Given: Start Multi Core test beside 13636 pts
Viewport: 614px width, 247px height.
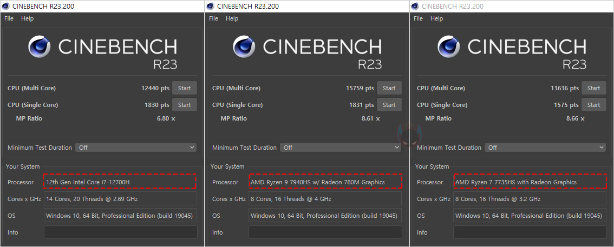Looking at the screenshot, I should click(x=593, y=88).
